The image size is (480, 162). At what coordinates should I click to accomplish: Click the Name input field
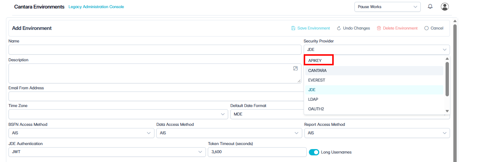pyautogui.click(x=155, y=49)
